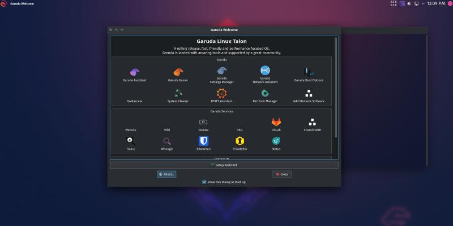
Task: Click the dialog's vertical scrollbar
Action: [x=336, y=85]
